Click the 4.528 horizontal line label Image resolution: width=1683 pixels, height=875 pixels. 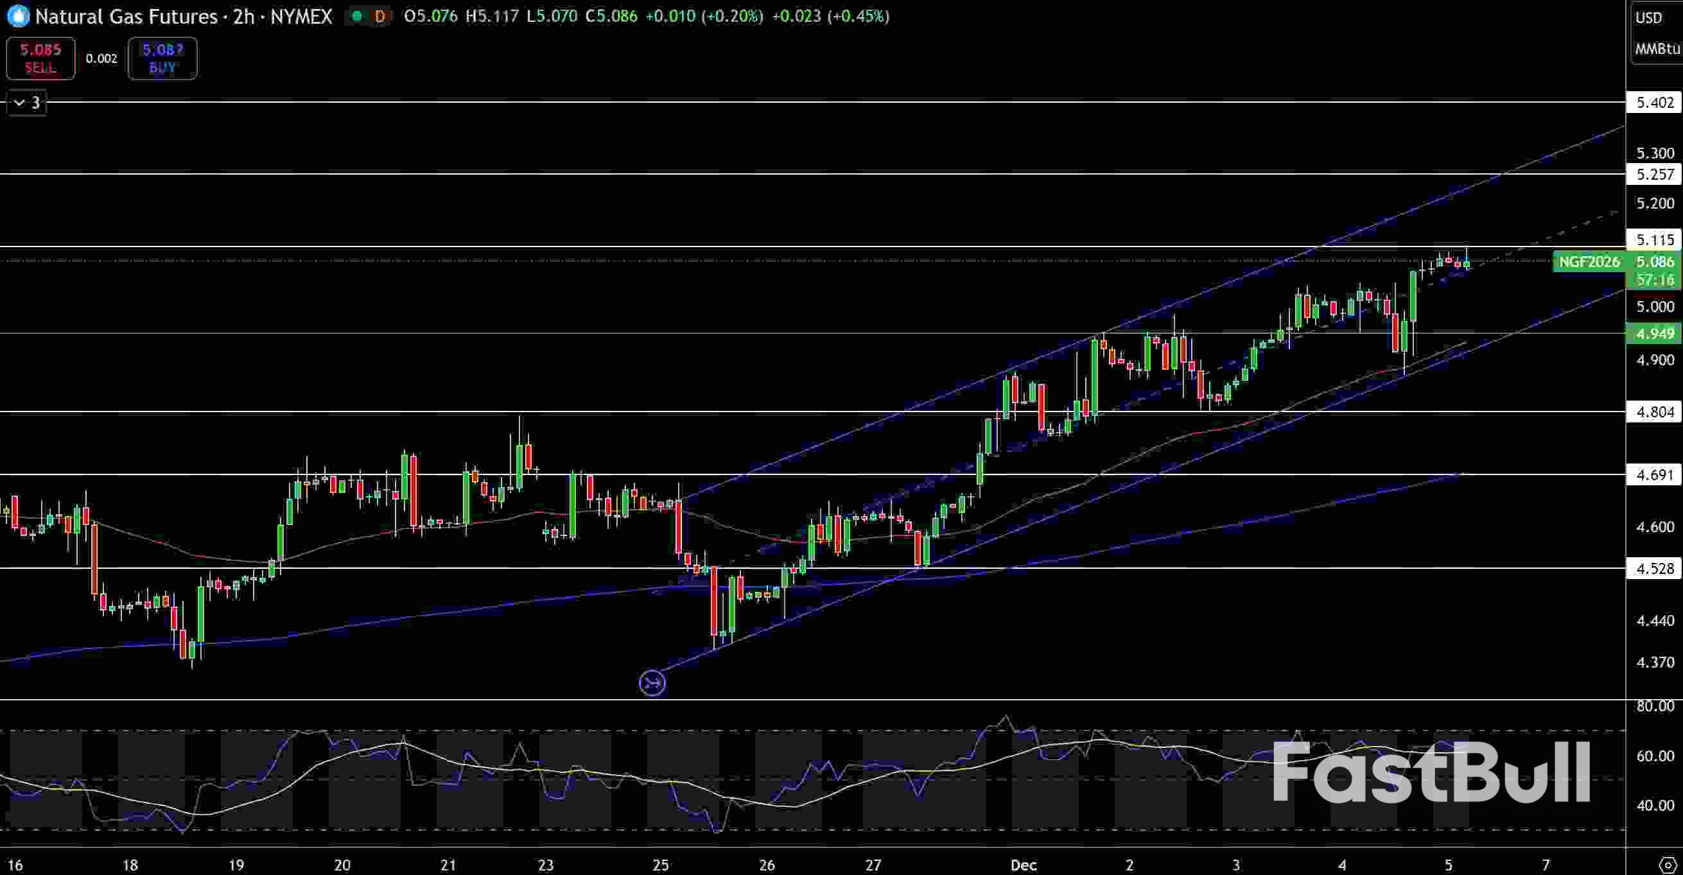click(x=1654, y=569)
